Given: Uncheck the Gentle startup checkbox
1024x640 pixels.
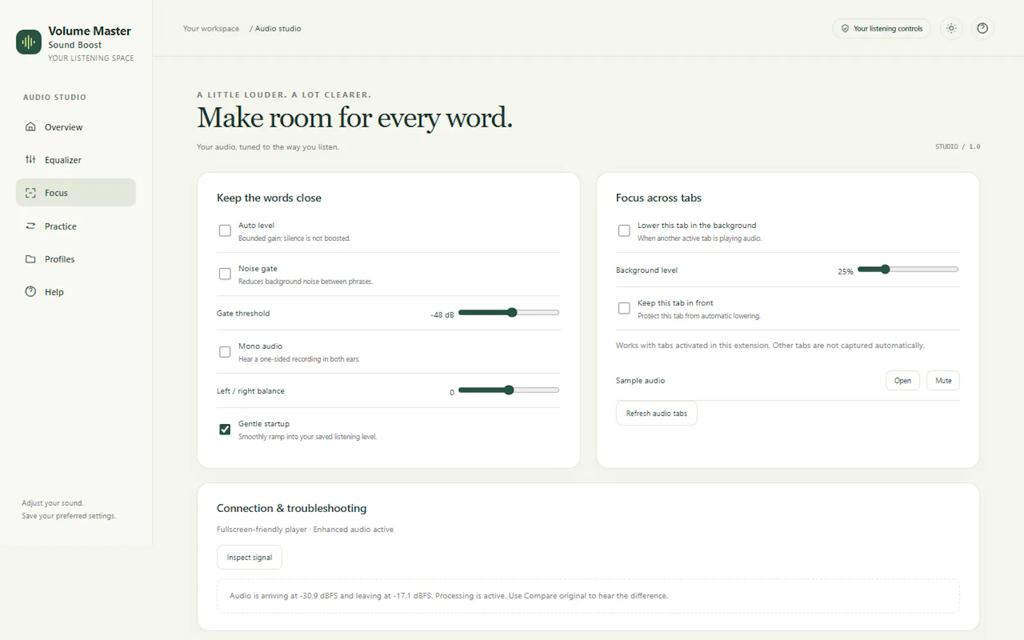Looking at the screenshot, I should pos(225,429).
